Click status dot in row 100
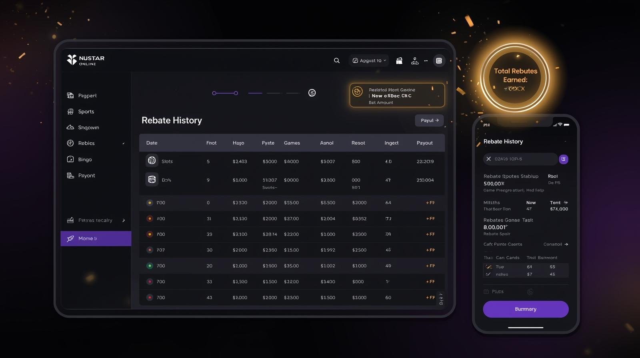Viewport: 640px width, 358px height. pos(150,219)
